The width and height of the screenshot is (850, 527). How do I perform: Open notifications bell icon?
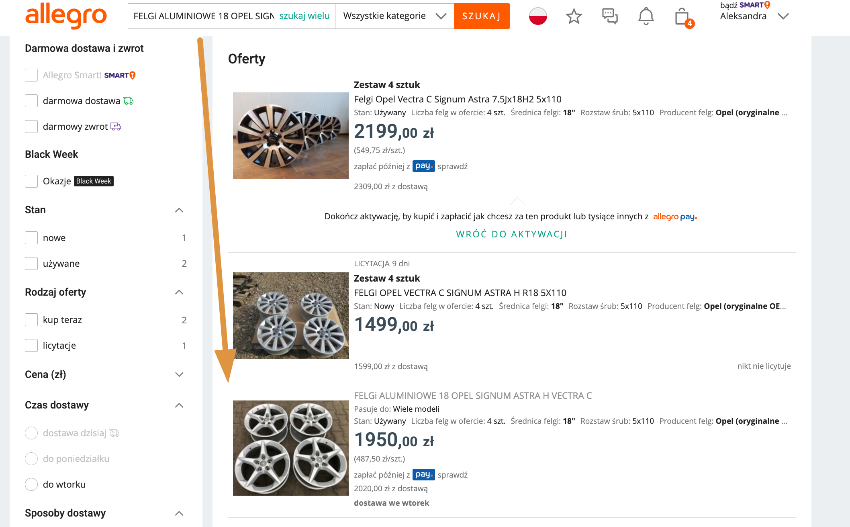(646, 16)
